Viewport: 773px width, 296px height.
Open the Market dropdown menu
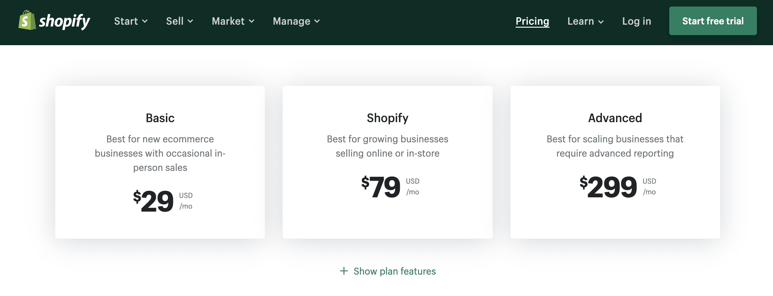pyautogui.click(x=233, y=21)
